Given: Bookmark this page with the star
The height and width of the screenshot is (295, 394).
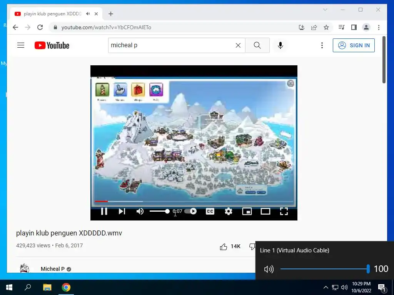Looking at the screenshot, I should 326,27.
